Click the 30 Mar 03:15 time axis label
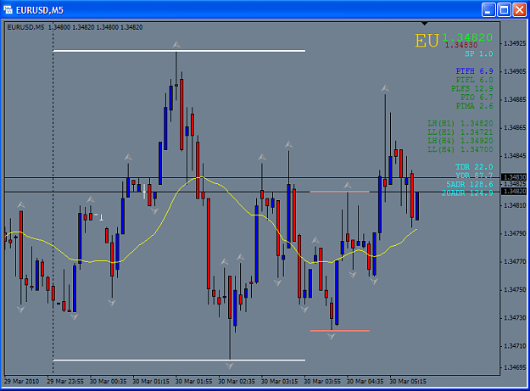The height and width of the screenshot is (391, 530). pyautogui.click(x=280, y=382)
